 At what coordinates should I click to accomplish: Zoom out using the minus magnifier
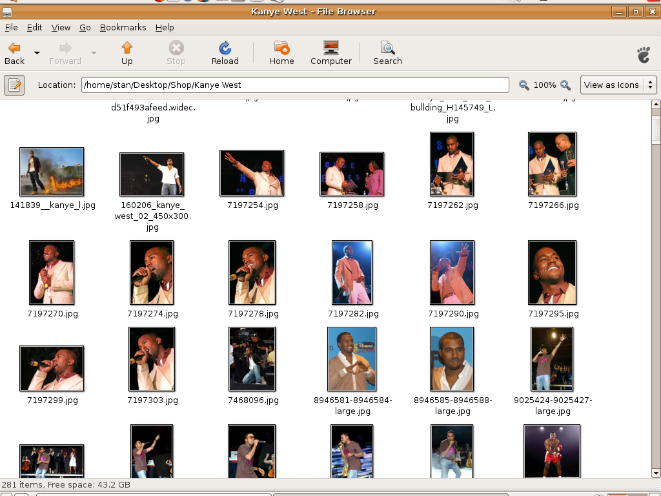click(x=524, y=85)
